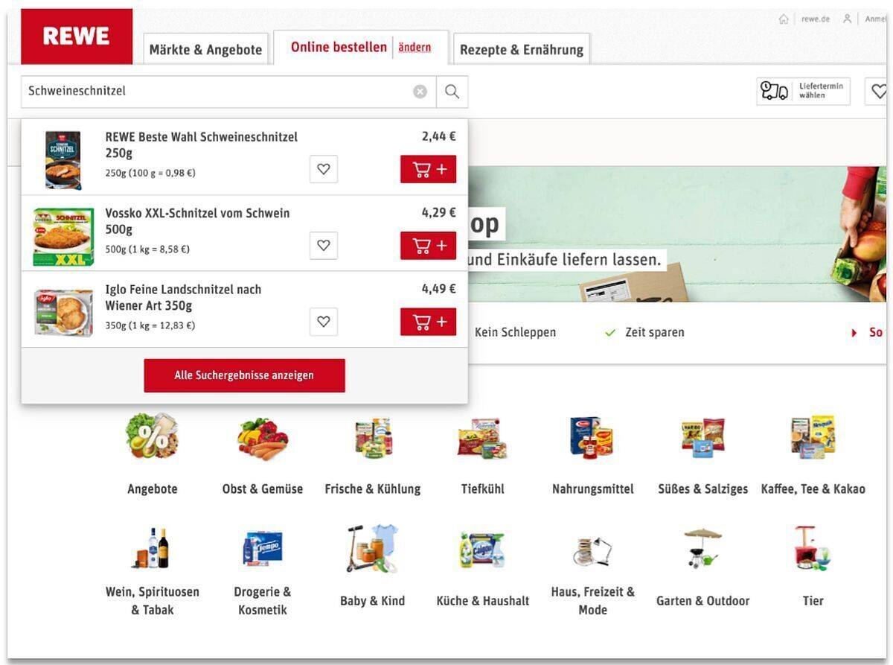This screenshot has width=893, height=665.
Task: Favorite Vossko XXL-Schnitzel with heart
Action: tap(324, 245)
